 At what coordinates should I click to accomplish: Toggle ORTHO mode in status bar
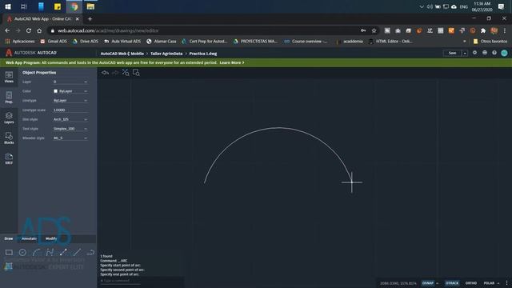(x=471, y=283)
